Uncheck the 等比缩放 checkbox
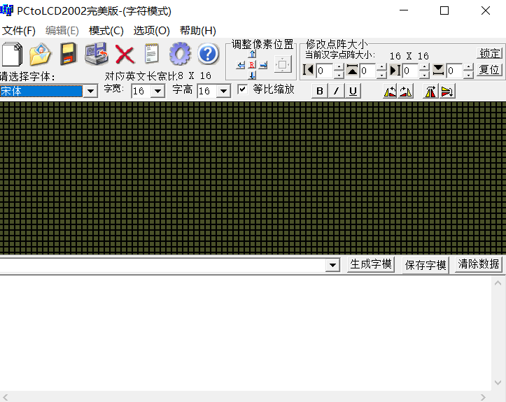The height and width of the screenshot is (402, 506). pyautogui.click(x=242, y=89)
